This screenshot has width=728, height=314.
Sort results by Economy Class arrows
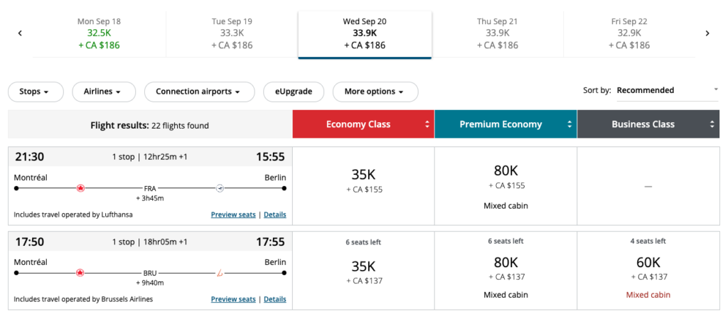[427, 124]
